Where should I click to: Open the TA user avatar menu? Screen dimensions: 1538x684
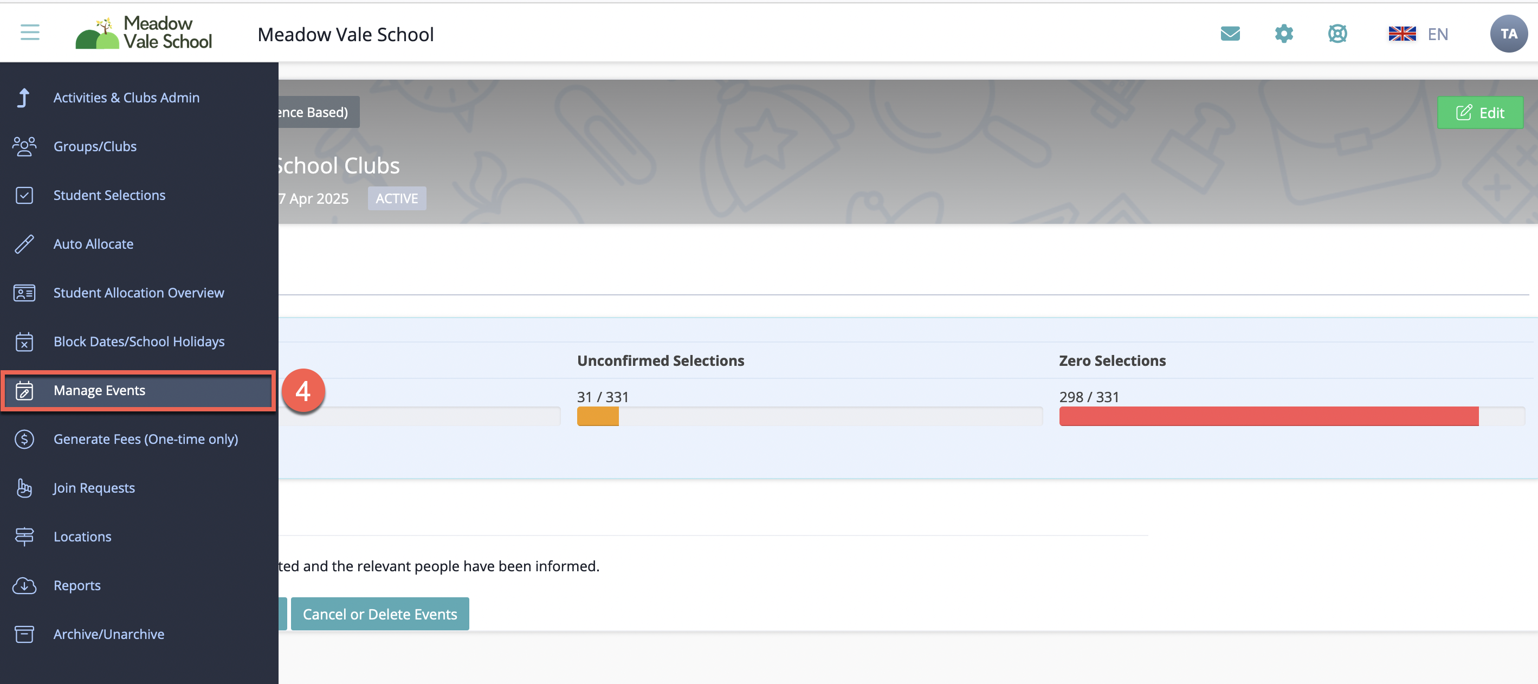click(1508, 34)
